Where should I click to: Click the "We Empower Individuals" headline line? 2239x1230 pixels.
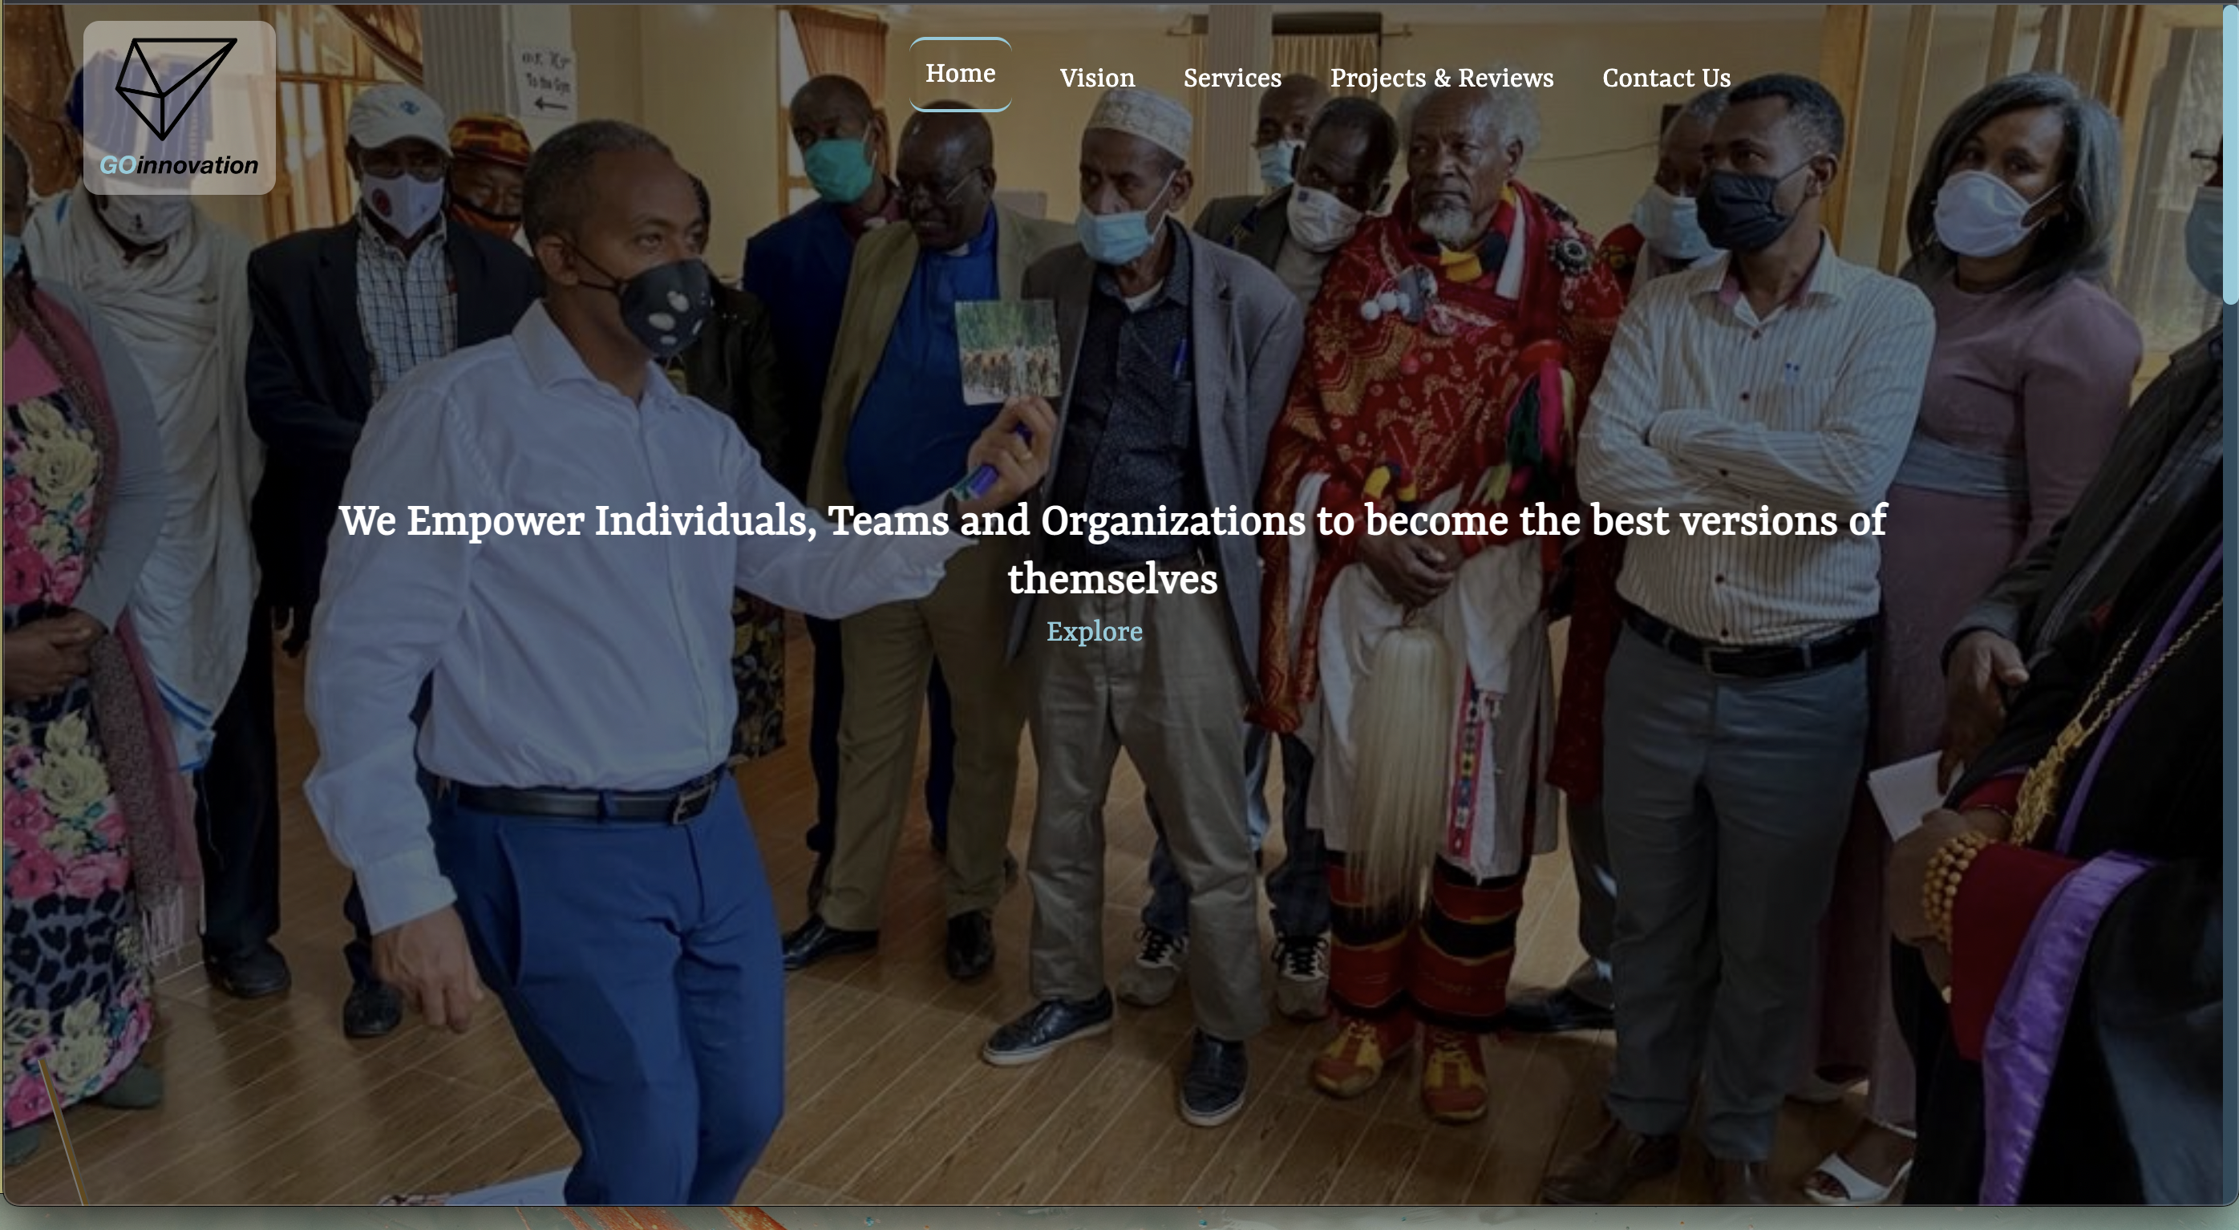pyautogui.click(x=1112, y=520)
